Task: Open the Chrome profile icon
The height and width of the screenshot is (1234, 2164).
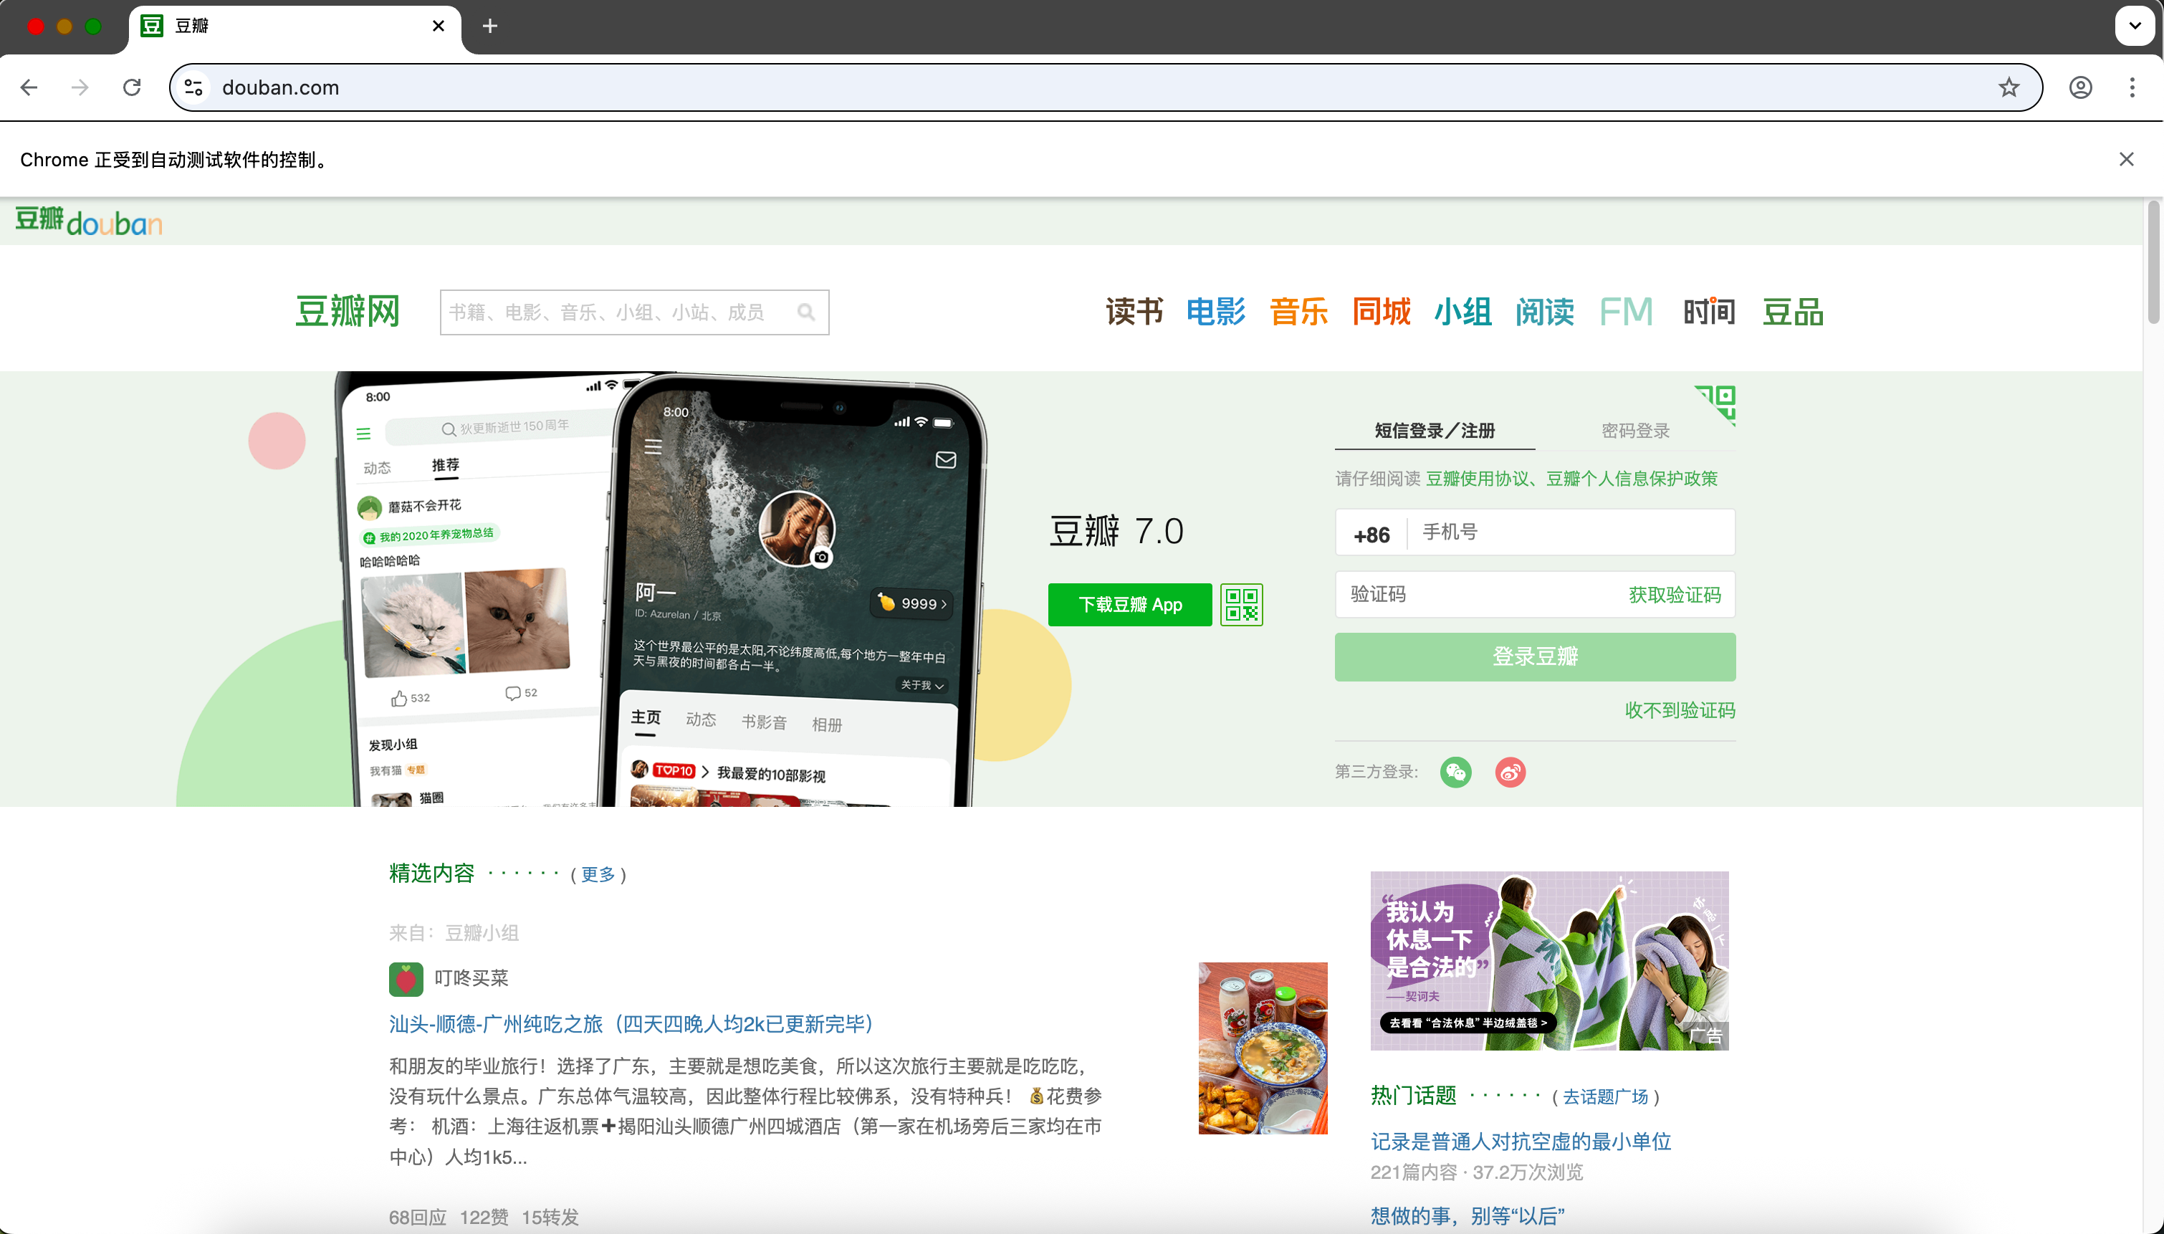Action: pos(2080,87)
